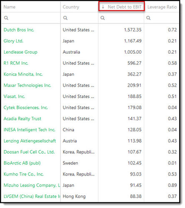Select BioArctic leverage ratio 0.01
This screenshot has height=208, width=185.
[x=172, y=163]
